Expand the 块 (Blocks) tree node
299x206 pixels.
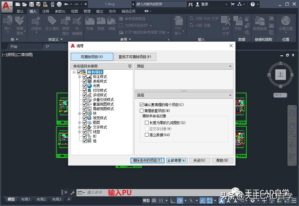click(80, 113)
